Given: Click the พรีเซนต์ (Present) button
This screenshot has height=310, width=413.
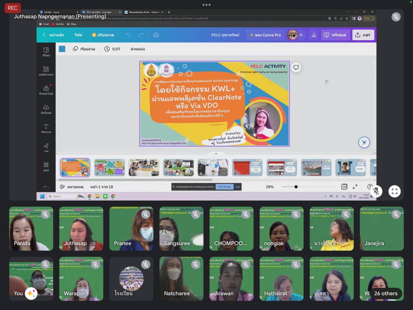Looking at the screenshot, I should tap(335, 35).
